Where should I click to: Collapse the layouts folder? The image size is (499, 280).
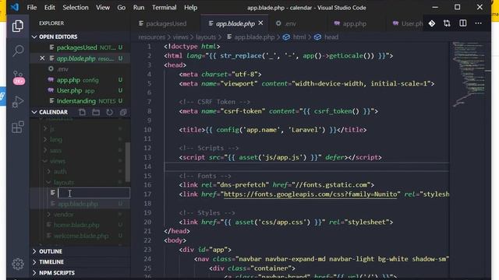[64, 182]
